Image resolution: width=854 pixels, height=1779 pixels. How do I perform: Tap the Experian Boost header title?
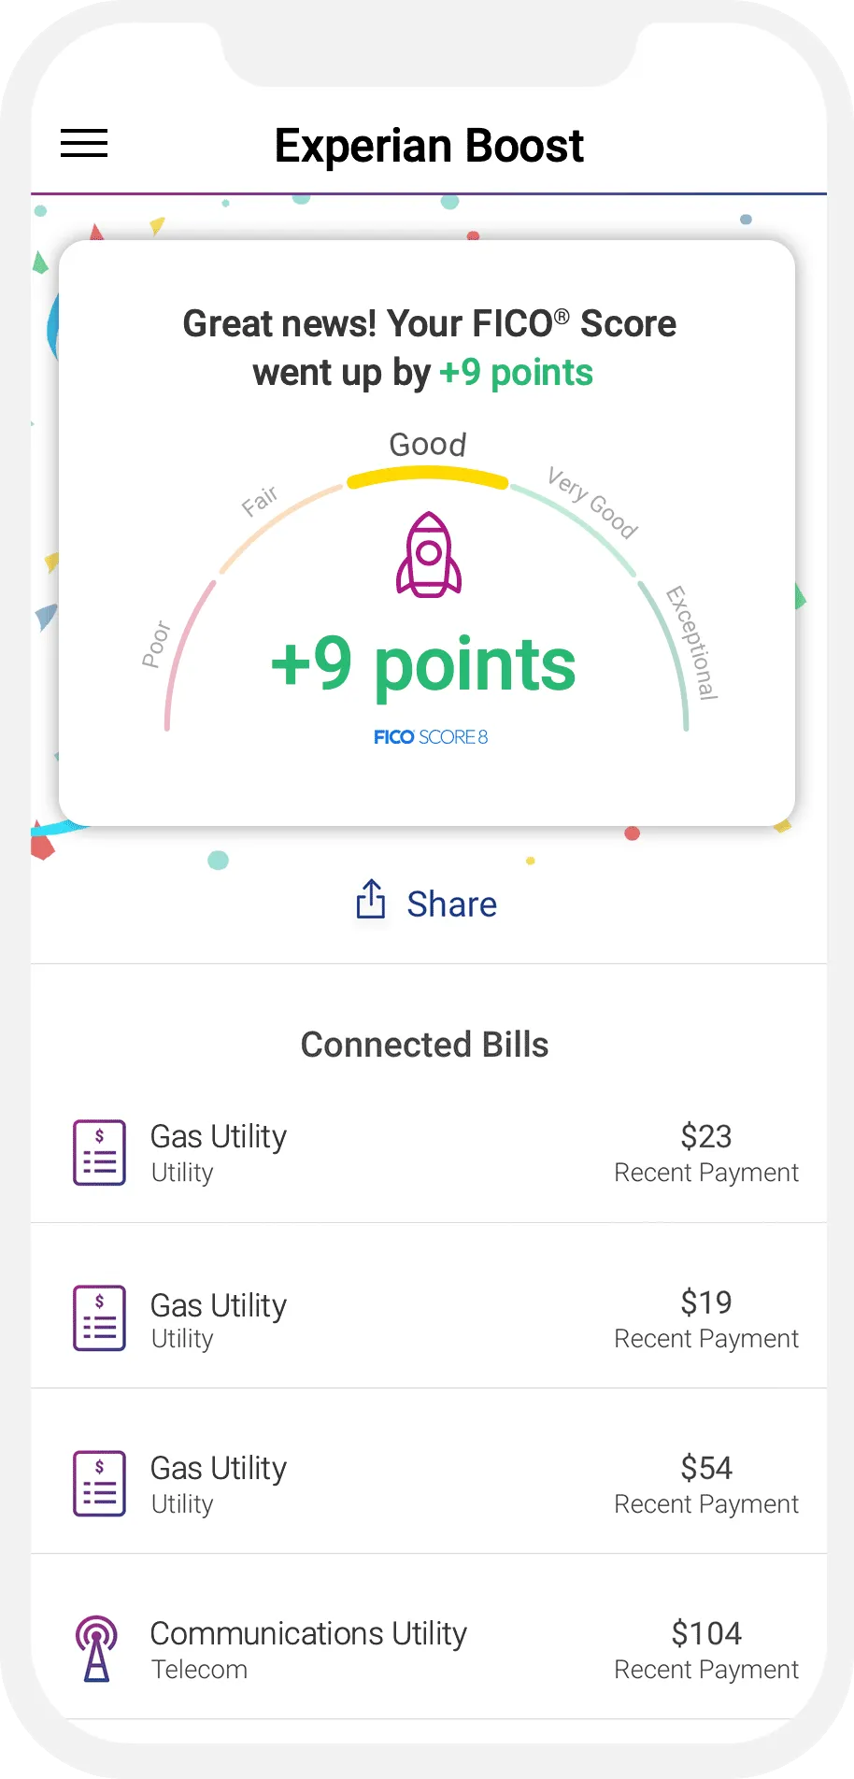(429, 146)
